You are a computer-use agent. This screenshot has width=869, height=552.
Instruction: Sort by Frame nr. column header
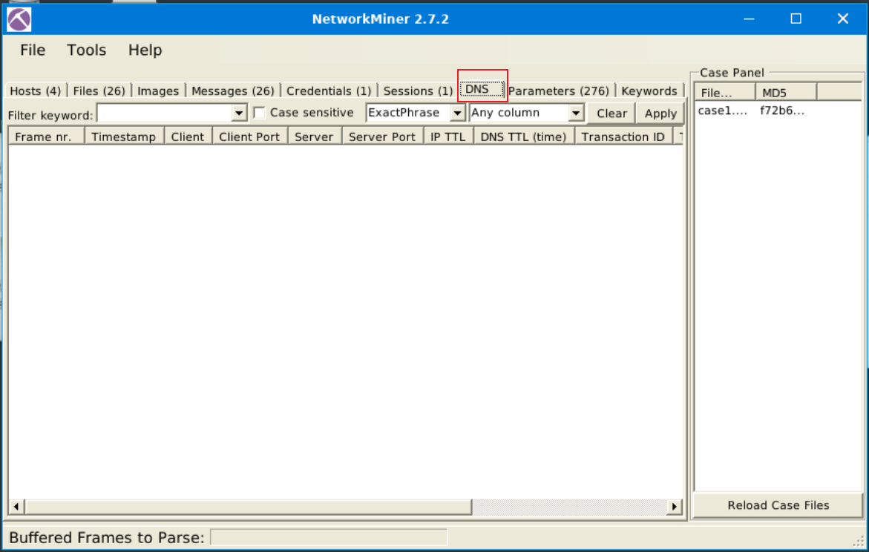pyautogui.click(x=46, y=137)
